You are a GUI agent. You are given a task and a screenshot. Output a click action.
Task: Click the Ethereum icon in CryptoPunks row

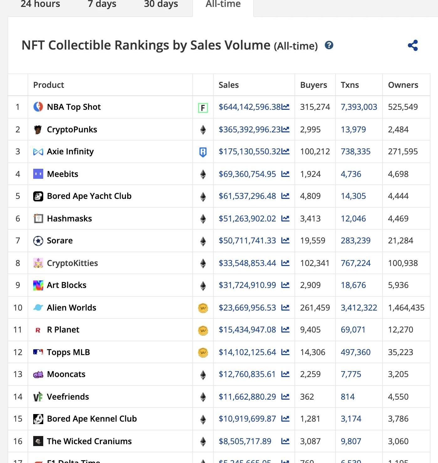203,130
